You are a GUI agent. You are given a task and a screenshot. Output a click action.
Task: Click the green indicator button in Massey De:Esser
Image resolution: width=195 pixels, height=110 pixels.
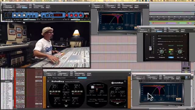pos(170,52)
